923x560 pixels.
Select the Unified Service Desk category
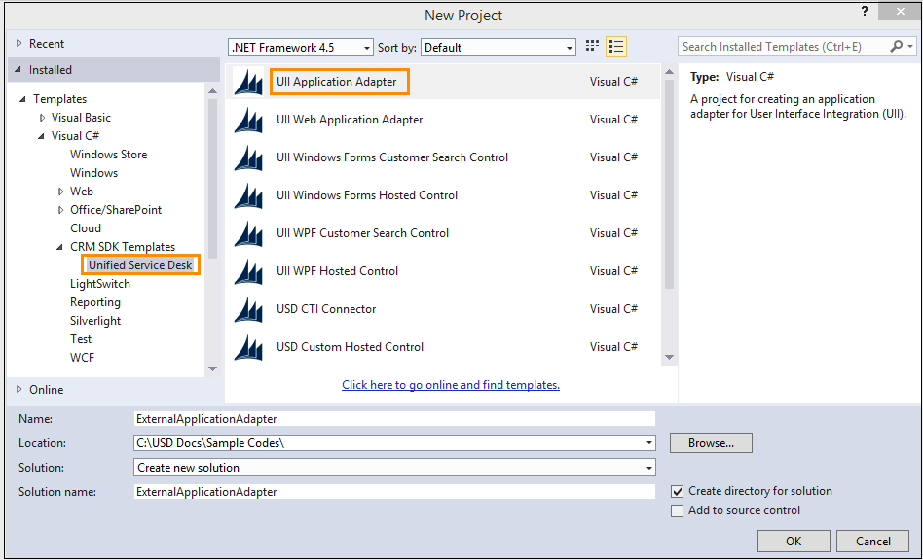140,264
